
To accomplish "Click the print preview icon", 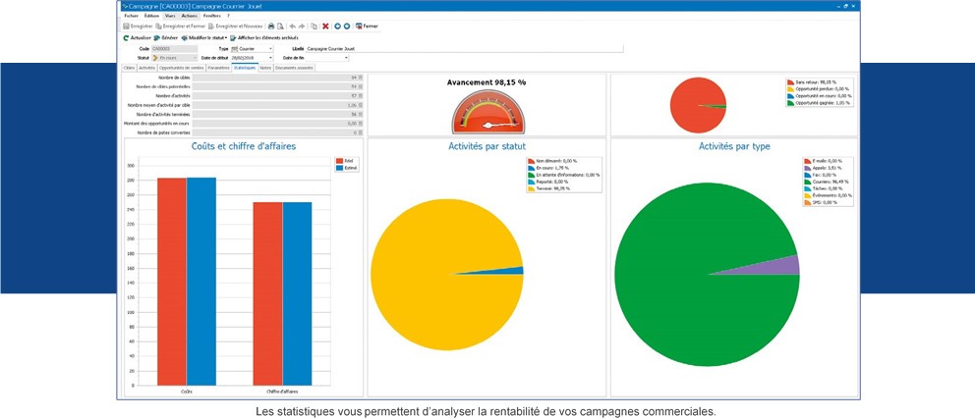I will tap(280, 26).
